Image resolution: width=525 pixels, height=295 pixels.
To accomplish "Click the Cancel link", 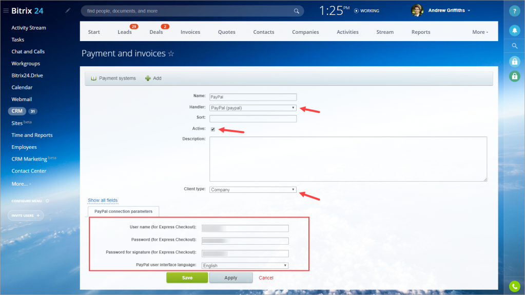I will tap(266, 278).
